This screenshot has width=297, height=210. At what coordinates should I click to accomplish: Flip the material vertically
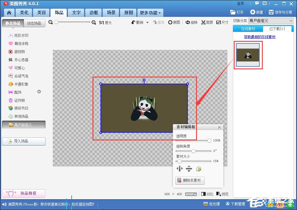point(189,169)
